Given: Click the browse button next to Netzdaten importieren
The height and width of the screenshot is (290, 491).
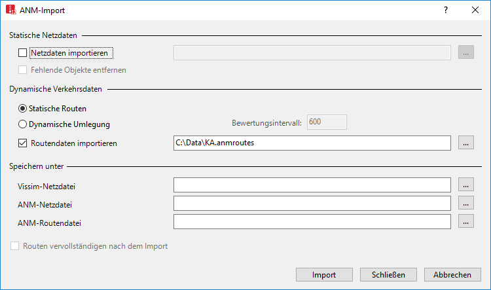Looking at the screenshot, I should (465, 53).
